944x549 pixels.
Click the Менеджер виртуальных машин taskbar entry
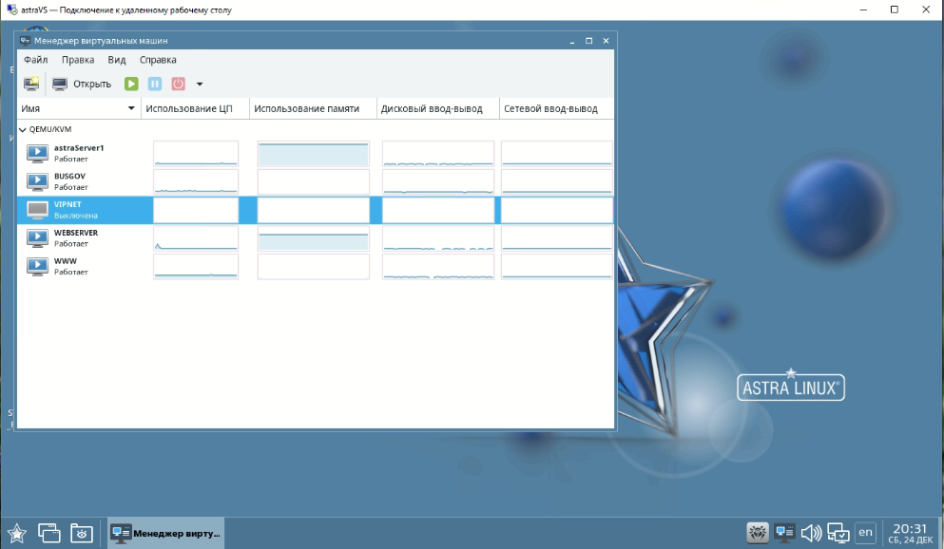tap(164, 533)
